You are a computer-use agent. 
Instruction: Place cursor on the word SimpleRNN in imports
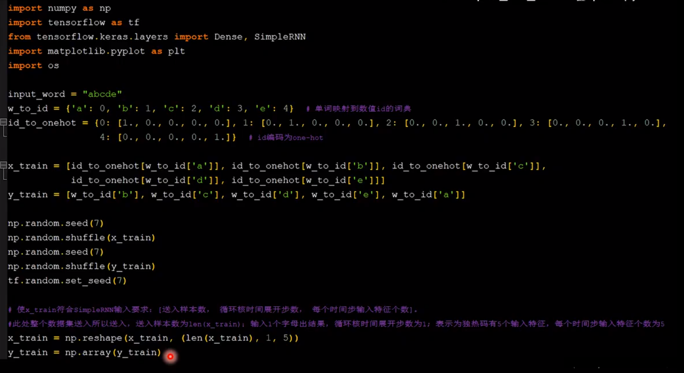[280, 37]
